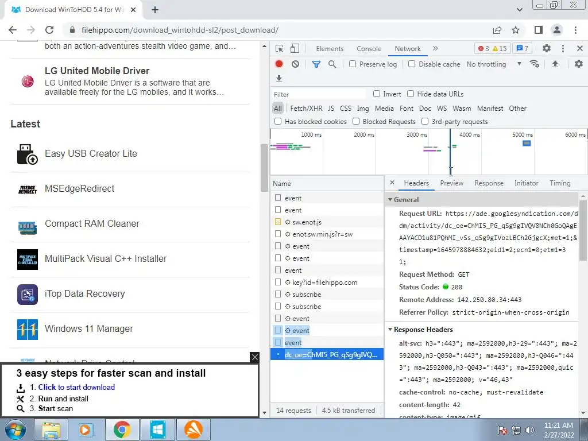This screenshot has width=588, height=441.
Task: Open the Timing tab
Action: pyautogui.click(x=560, y=183)
